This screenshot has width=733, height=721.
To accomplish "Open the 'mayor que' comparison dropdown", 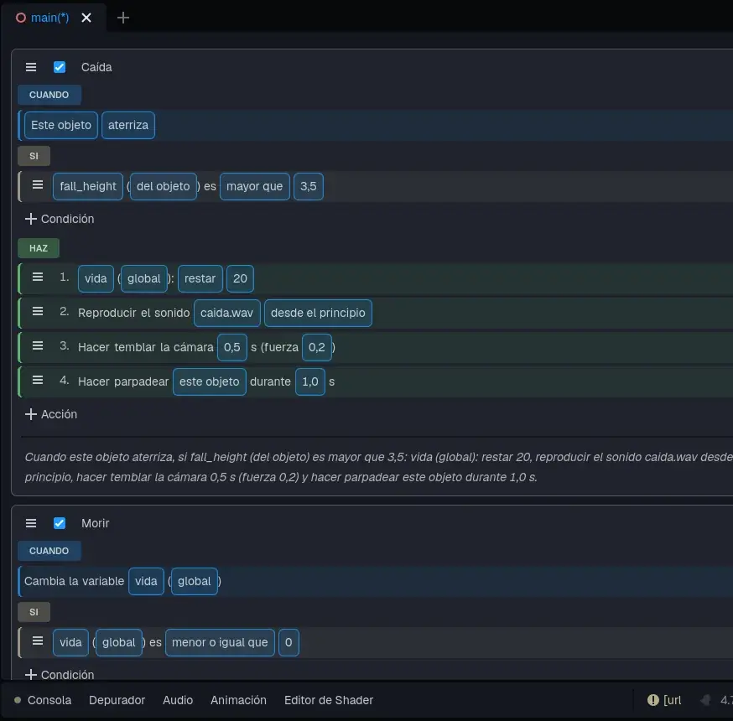I will click(255, 186).
